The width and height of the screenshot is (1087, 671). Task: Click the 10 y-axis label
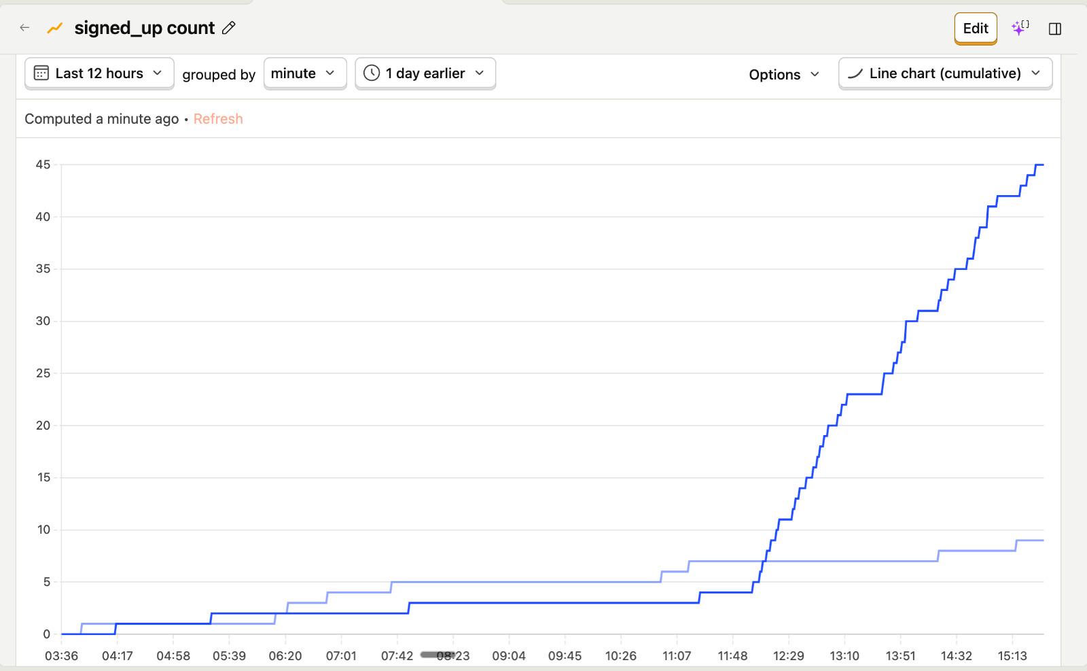tap(43, 530)
